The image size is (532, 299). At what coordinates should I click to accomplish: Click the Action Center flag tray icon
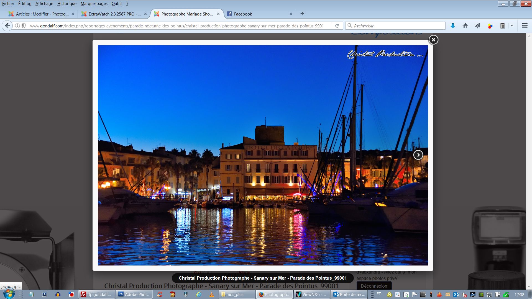coord(415,295)
